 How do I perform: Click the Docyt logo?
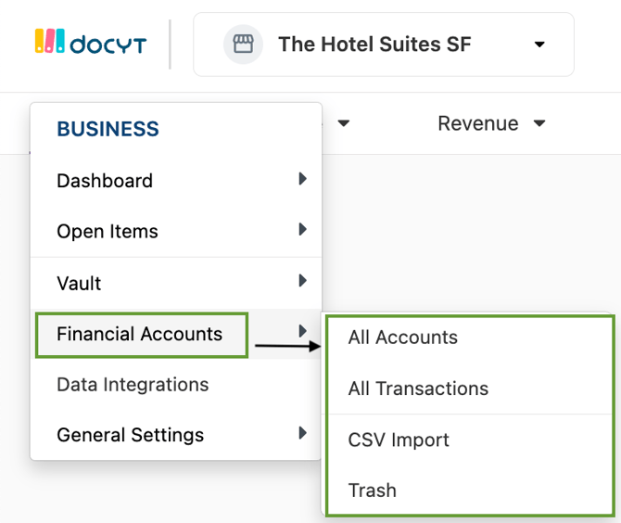(x=91, y=41)
